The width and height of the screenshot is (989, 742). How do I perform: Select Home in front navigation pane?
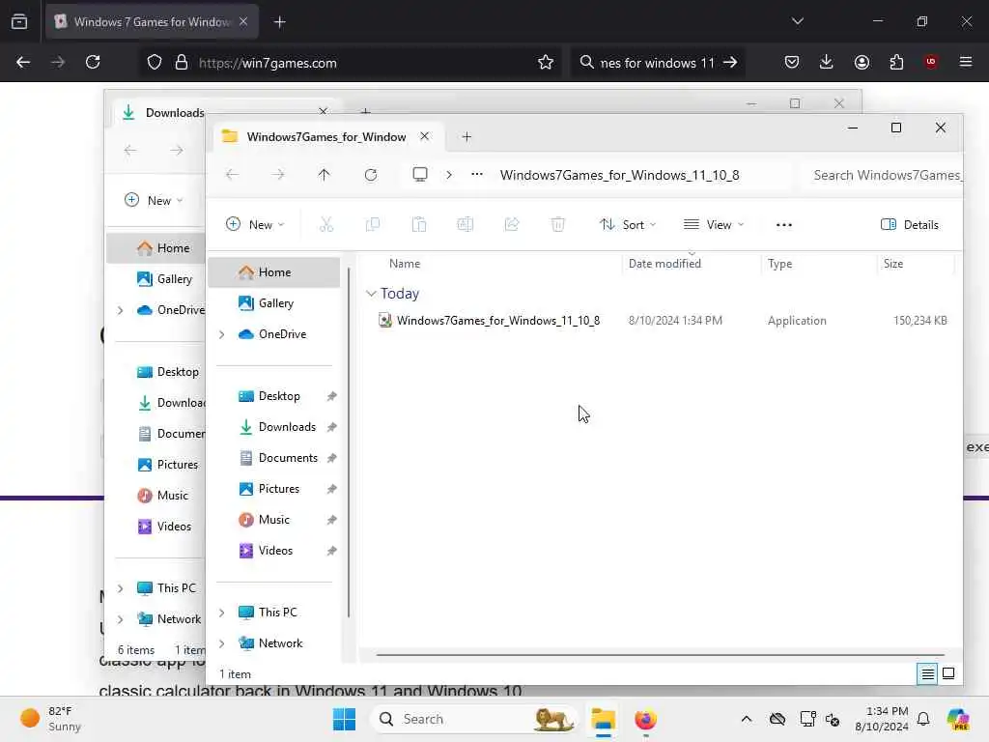click(x=273, y=272)
